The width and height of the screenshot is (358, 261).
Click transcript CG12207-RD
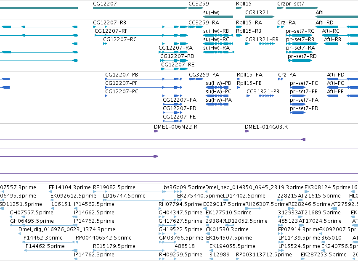tap(174, 61)
